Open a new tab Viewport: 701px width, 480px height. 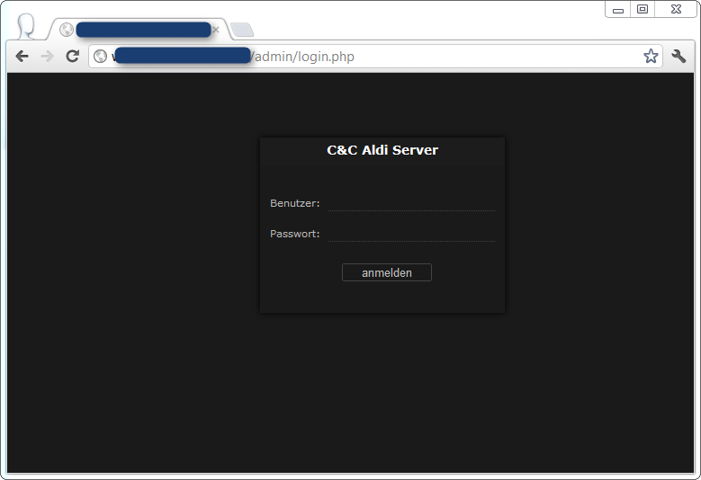point(242,30)
